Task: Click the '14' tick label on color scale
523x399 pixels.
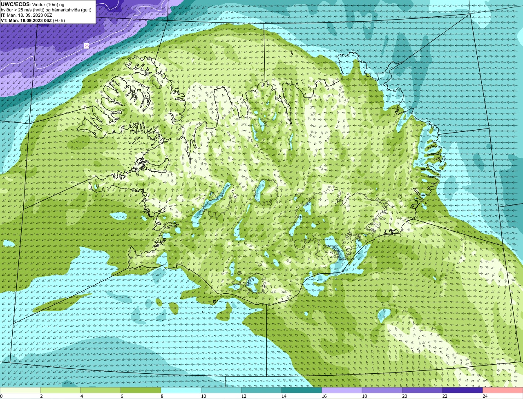Action: [x=284, y=396]
